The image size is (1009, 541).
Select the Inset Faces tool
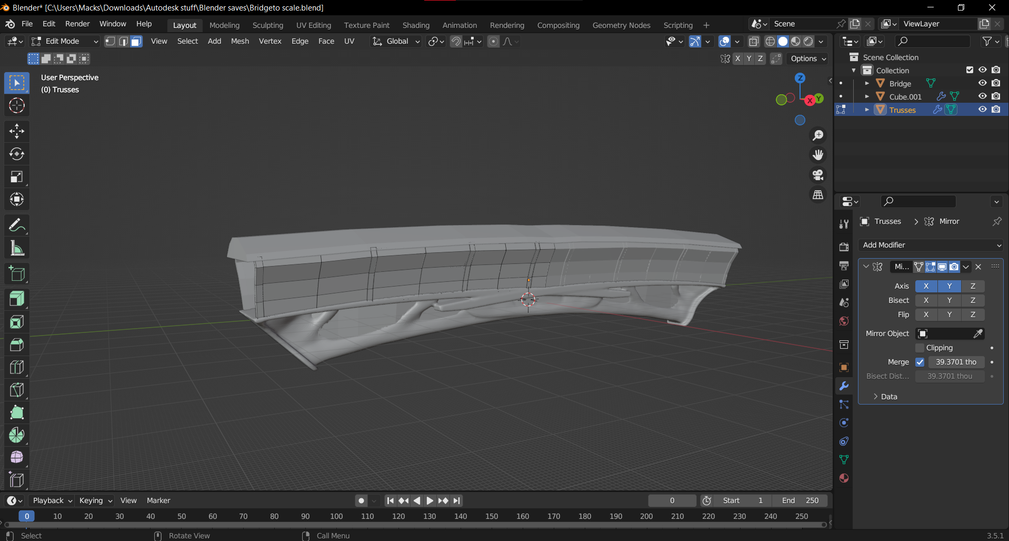pyautogui.click(x=17, y=322)
